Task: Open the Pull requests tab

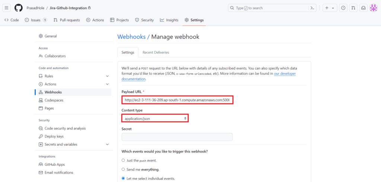Action: click(x=67, y=20)
